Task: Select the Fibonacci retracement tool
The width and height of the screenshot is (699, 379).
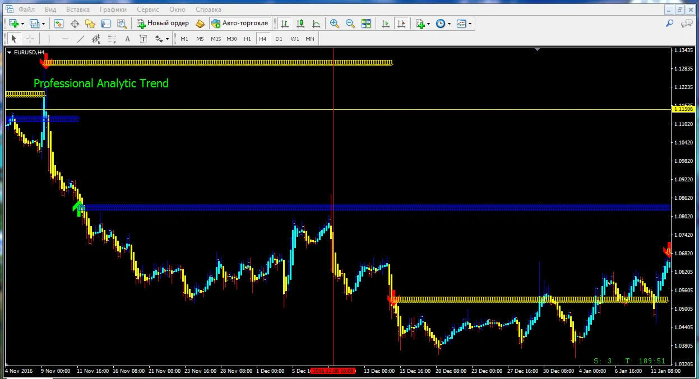Action: 112,39
